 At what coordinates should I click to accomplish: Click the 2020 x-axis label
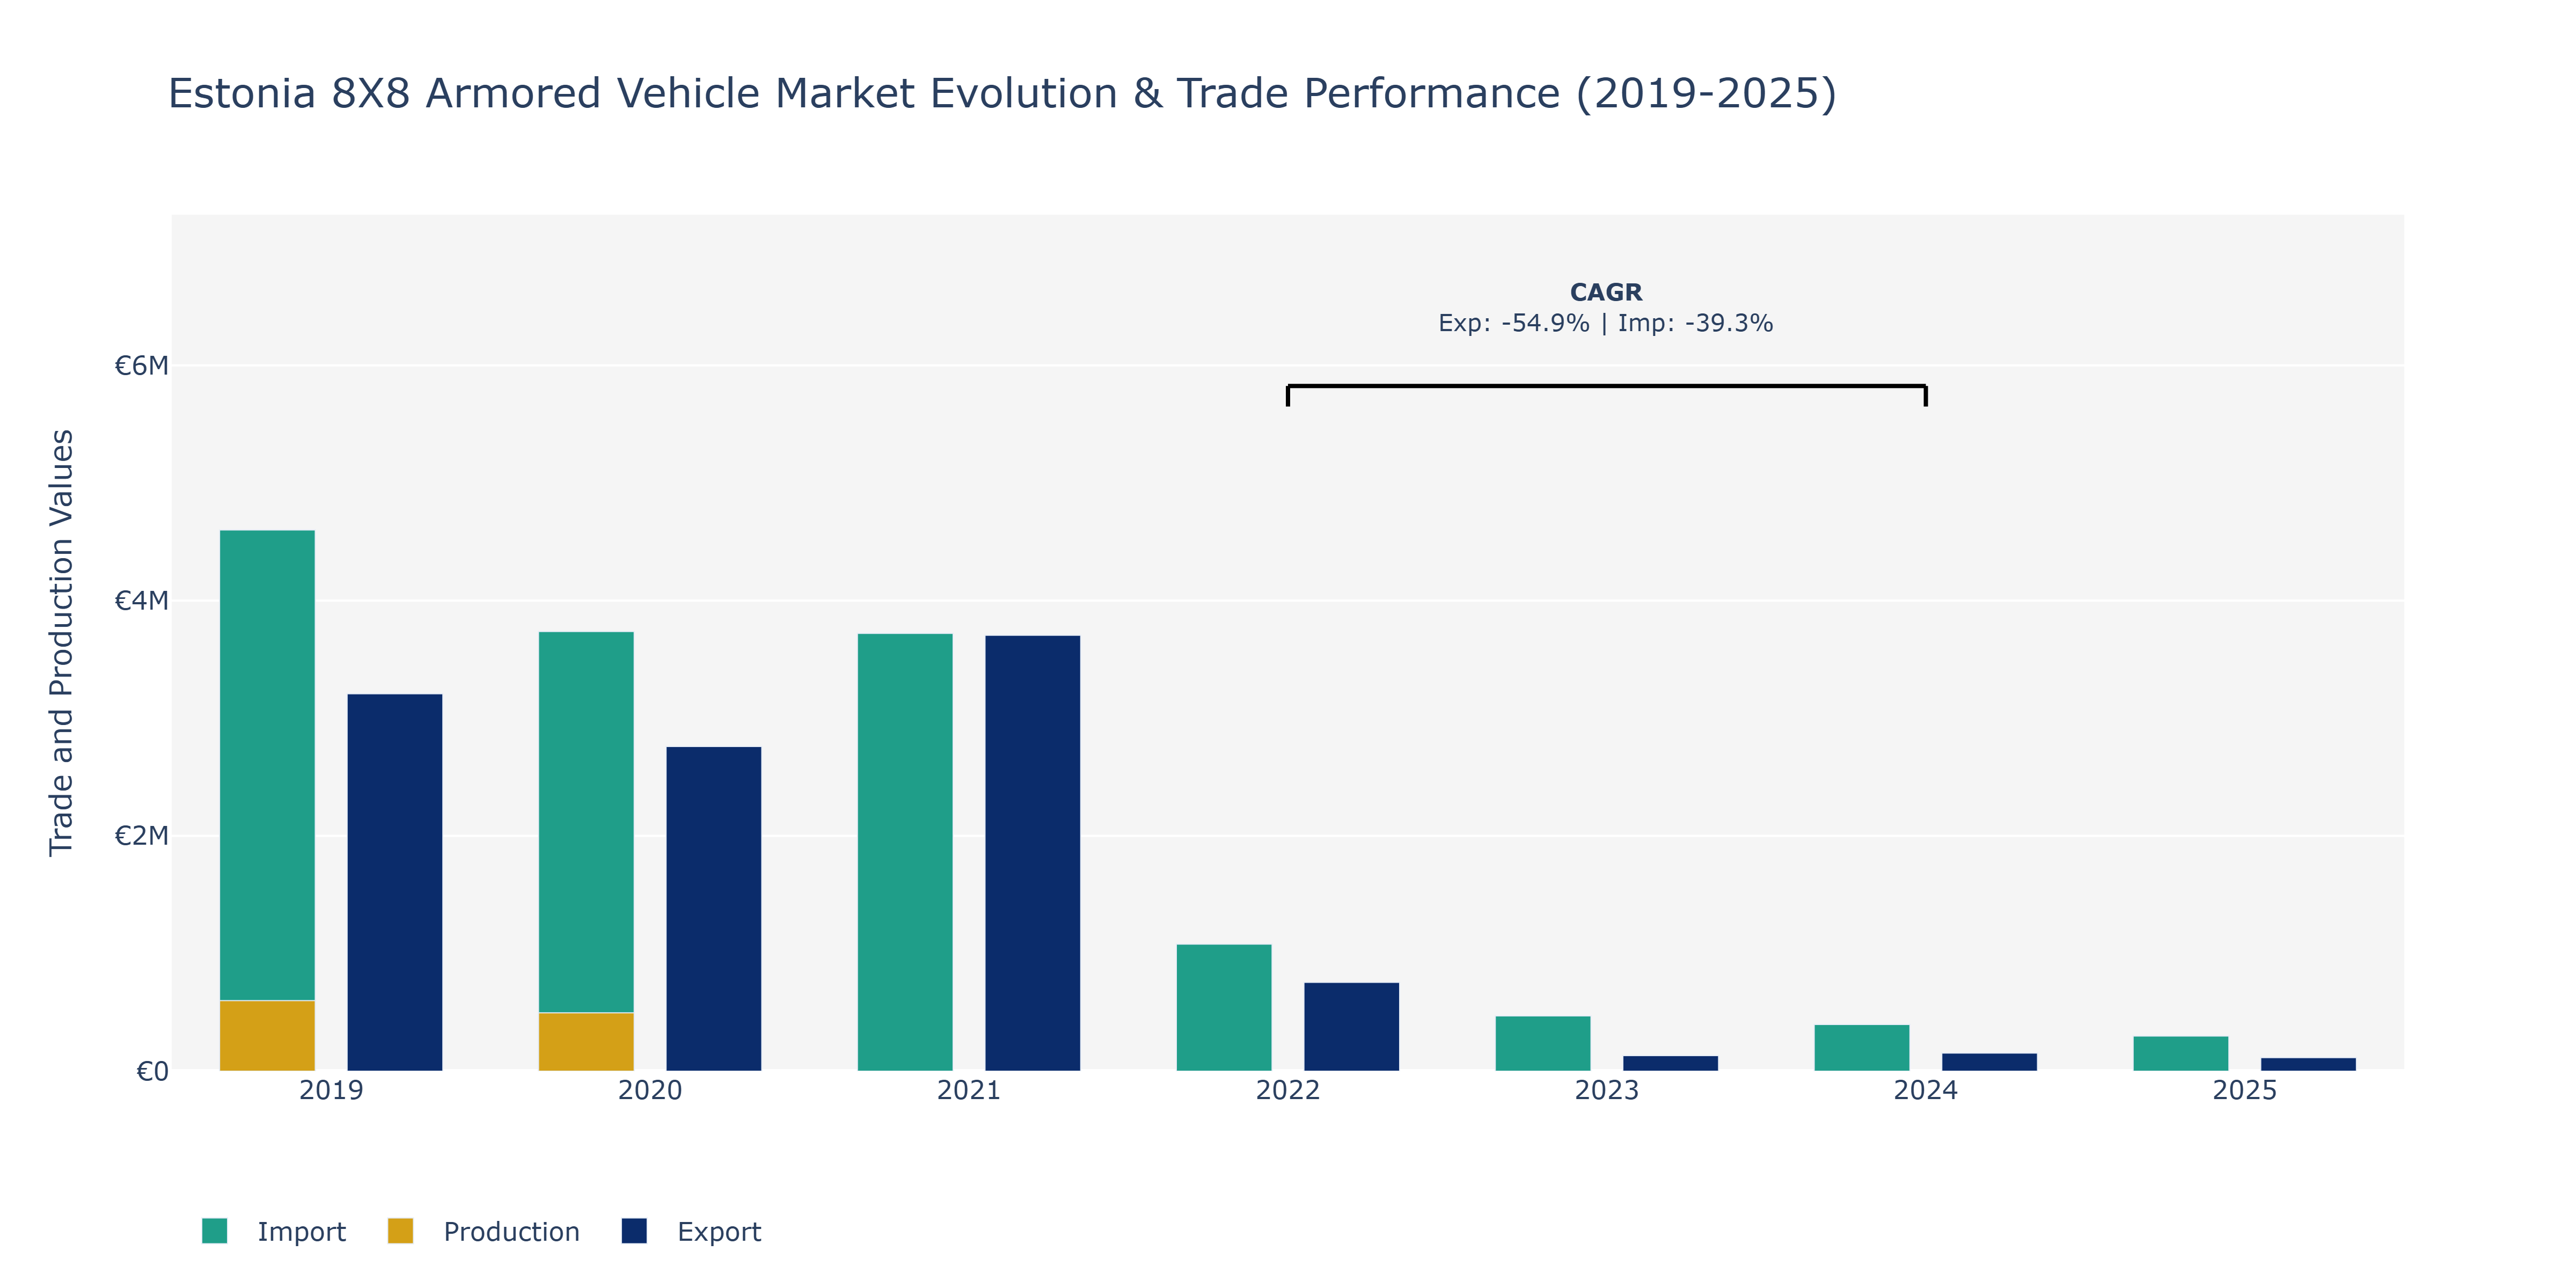650,1090
